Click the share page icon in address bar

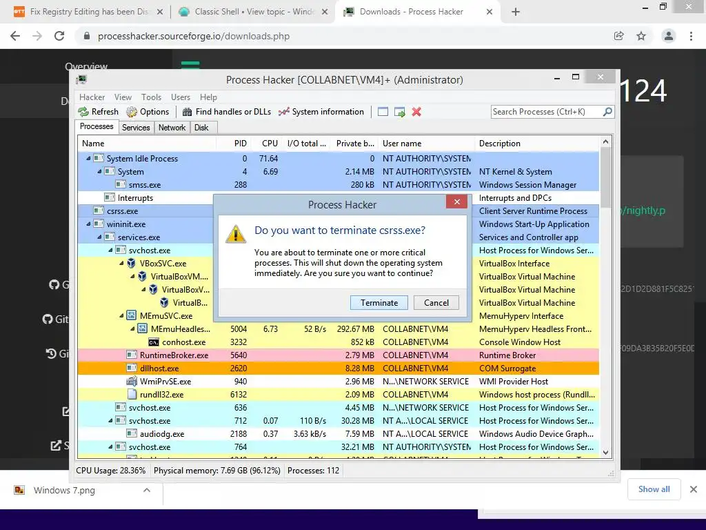pos(619,36)
